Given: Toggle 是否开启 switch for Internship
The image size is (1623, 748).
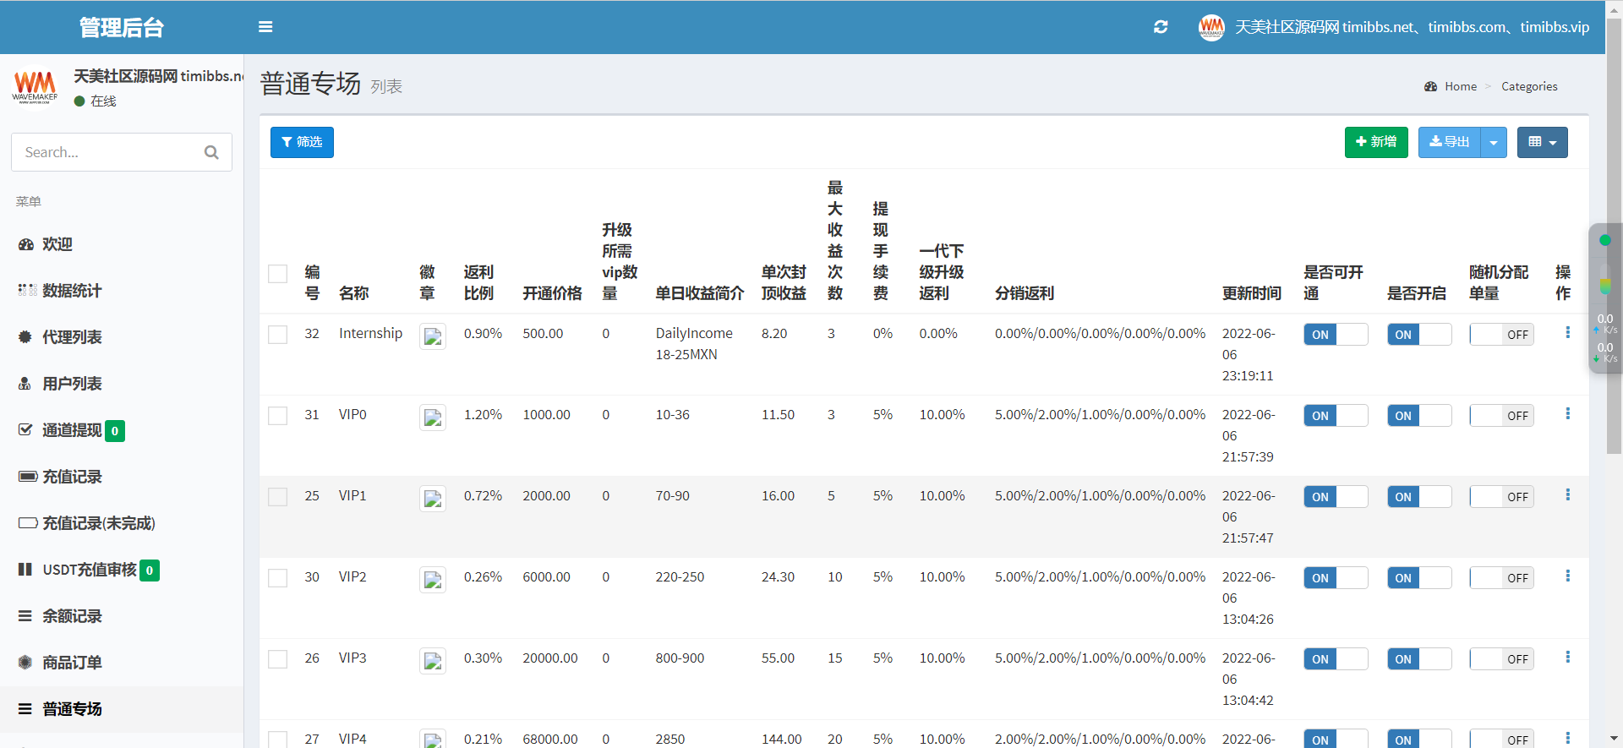Looking at the screenshot, I should point(1419,335).
